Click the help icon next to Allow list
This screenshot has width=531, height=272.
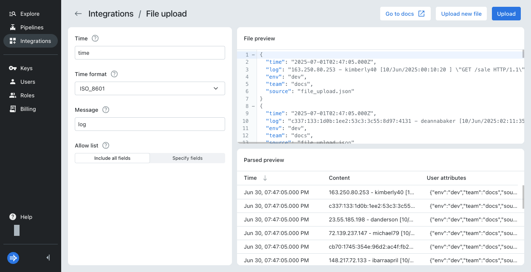[106, 145]
